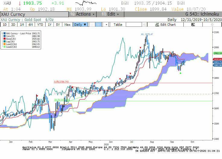Switch to the YTD time range
Image resolution: width=222 pixels, height=159 pixels.
click(40, 25)
